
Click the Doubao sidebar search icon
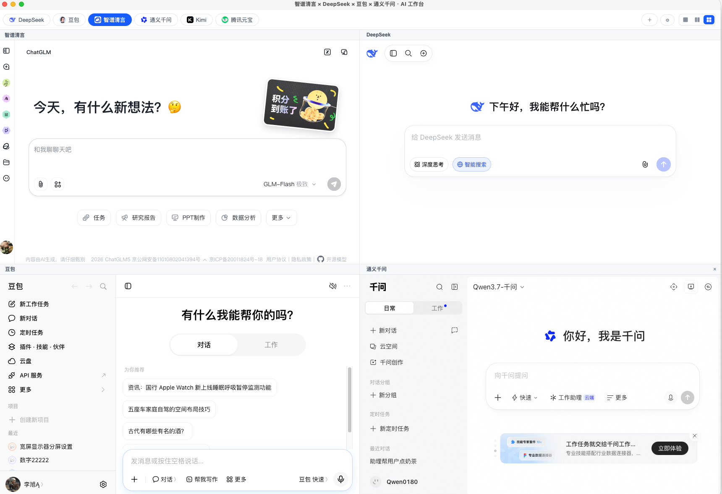coord(103,286)
